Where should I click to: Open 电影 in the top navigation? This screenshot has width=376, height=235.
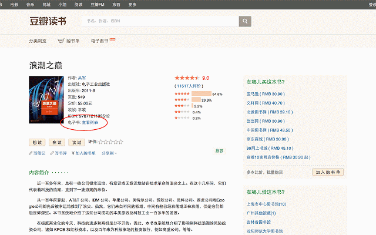pos(14,5)
